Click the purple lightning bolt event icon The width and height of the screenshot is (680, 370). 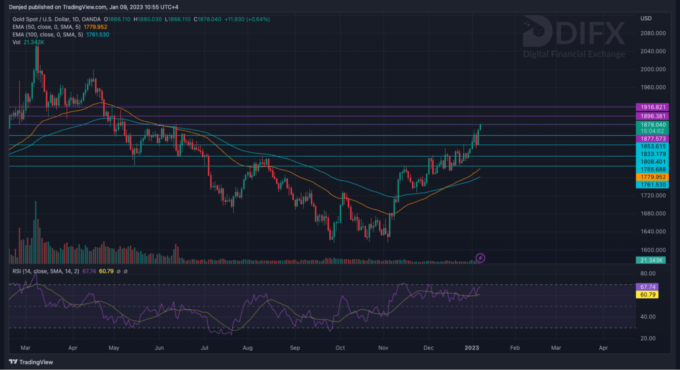[x=480, y=258]
